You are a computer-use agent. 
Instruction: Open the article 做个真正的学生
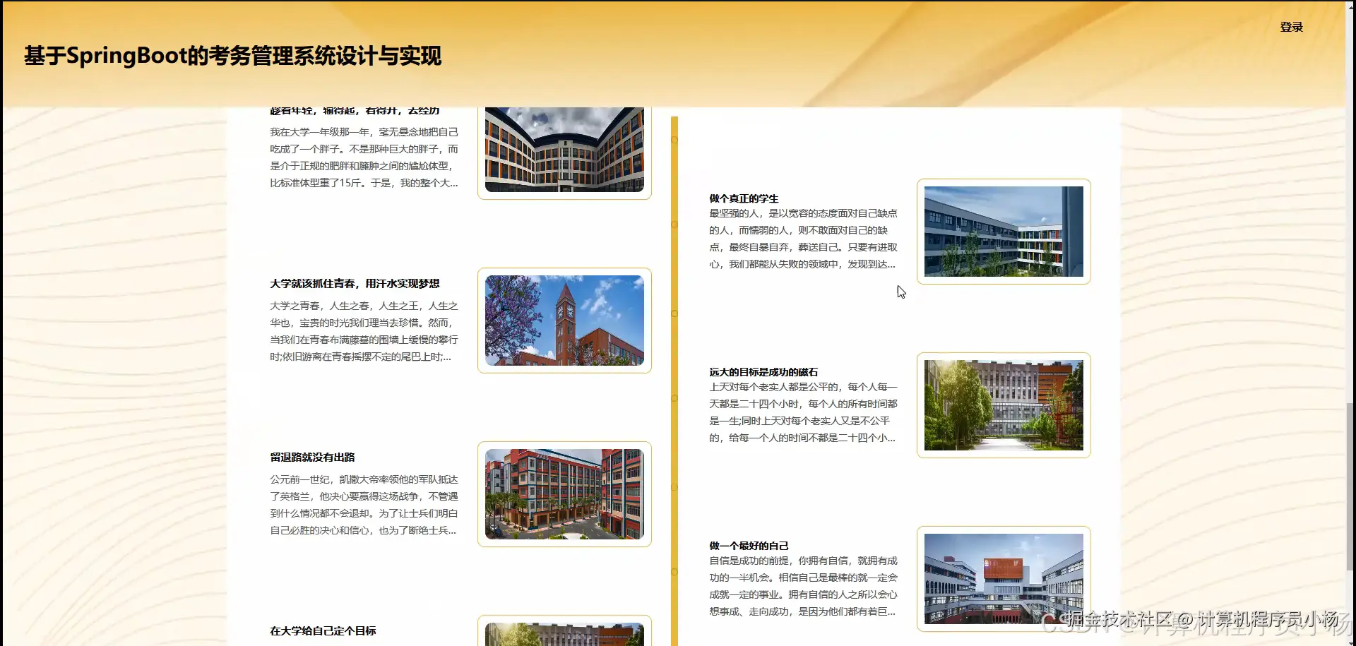point(743,198)
